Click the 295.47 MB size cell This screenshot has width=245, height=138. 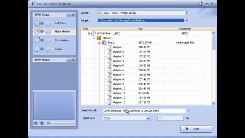[144, 84]
